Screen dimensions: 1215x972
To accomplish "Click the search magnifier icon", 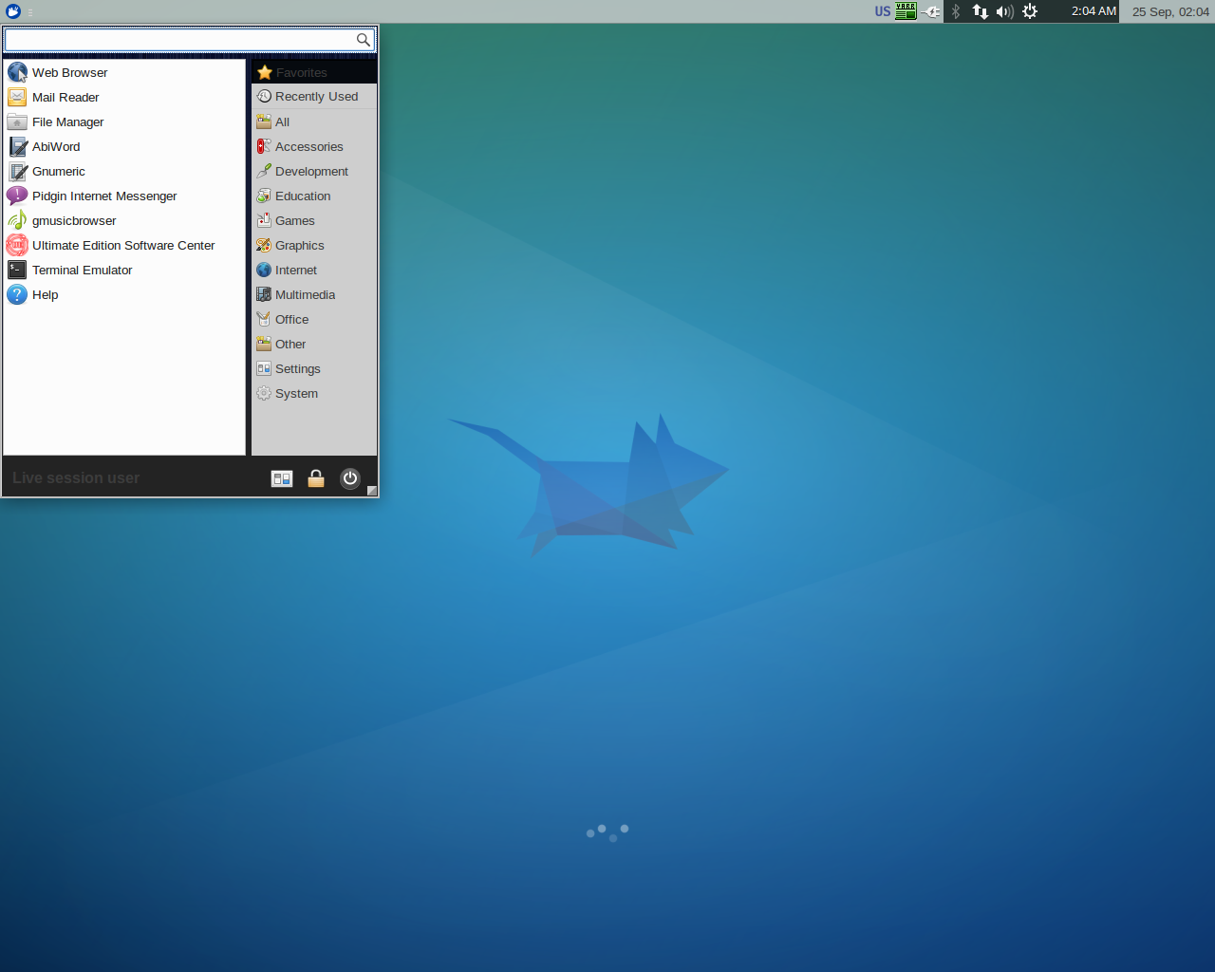I will [363, 40].
